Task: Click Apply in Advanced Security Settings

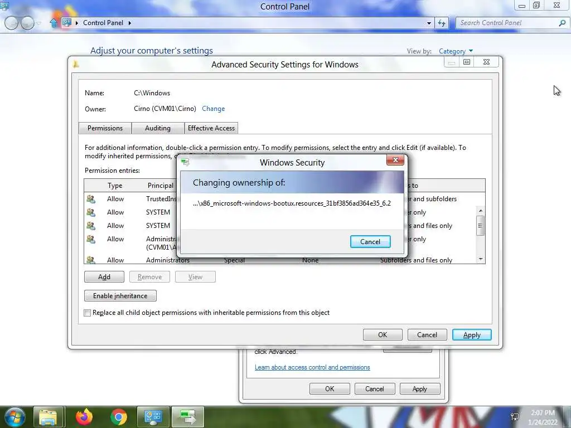Action: coord(472,335)
